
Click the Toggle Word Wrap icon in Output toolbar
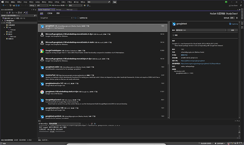pyautogui.click(x=95, y=124)
